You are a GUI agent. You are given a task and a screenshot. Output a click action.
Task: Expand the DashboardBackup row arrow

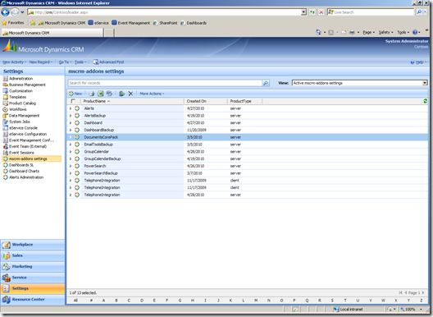click(71, 130)
